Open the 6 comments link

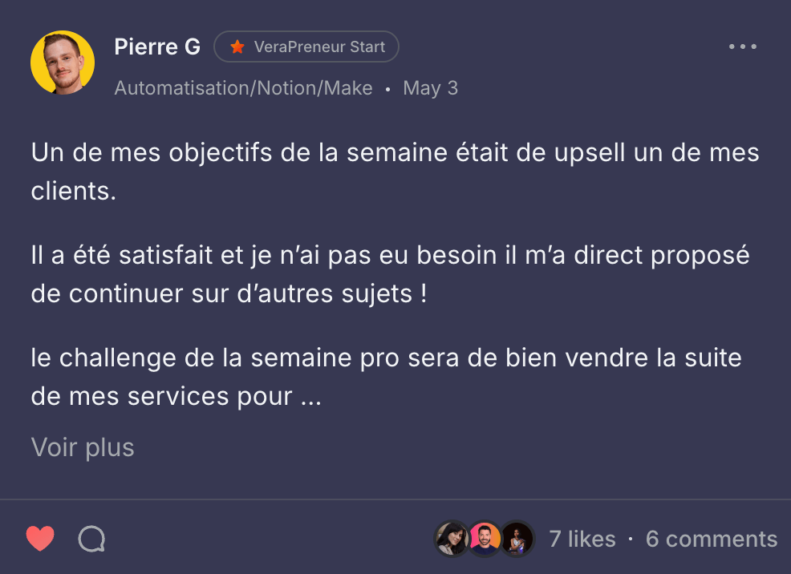point(711,539)
